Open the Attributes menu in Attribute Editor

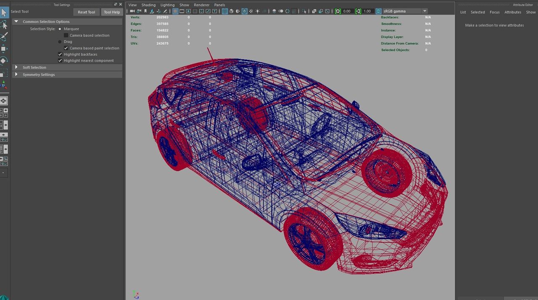[x=513, y=12]
